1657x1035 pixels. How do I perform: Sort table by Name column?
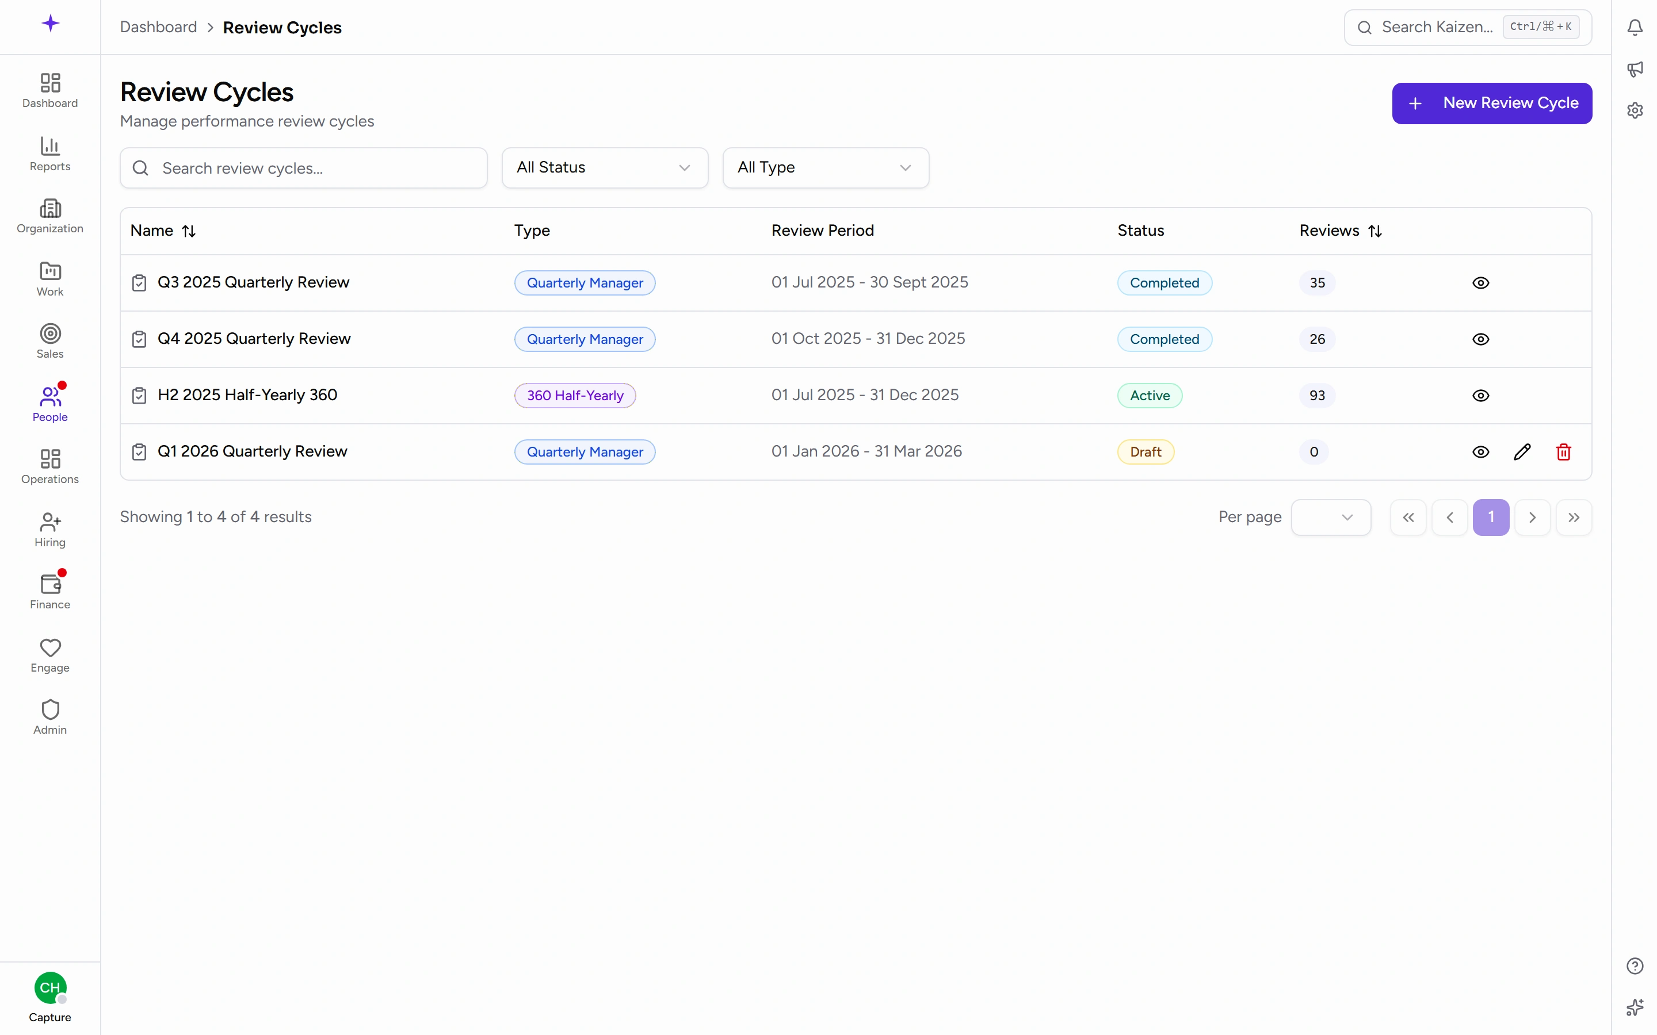pos(163,231)
